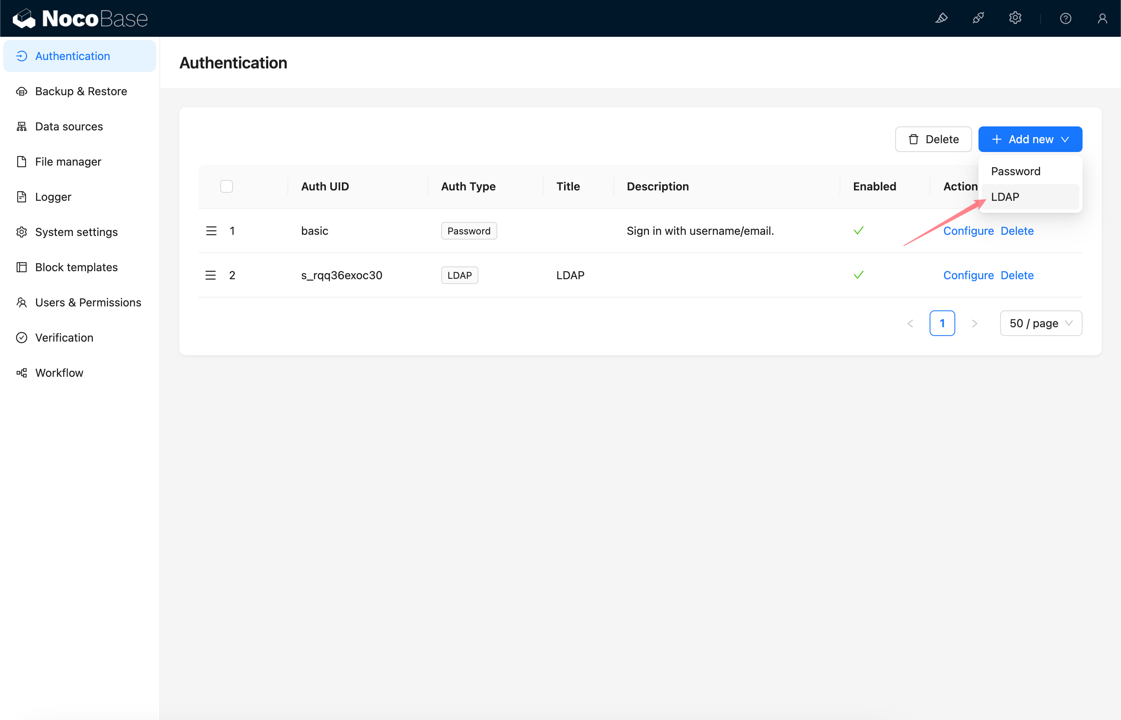Click 'Sign in with username/email.' description
Viewport: 1121px width, 720px height.
coord(700,231)
